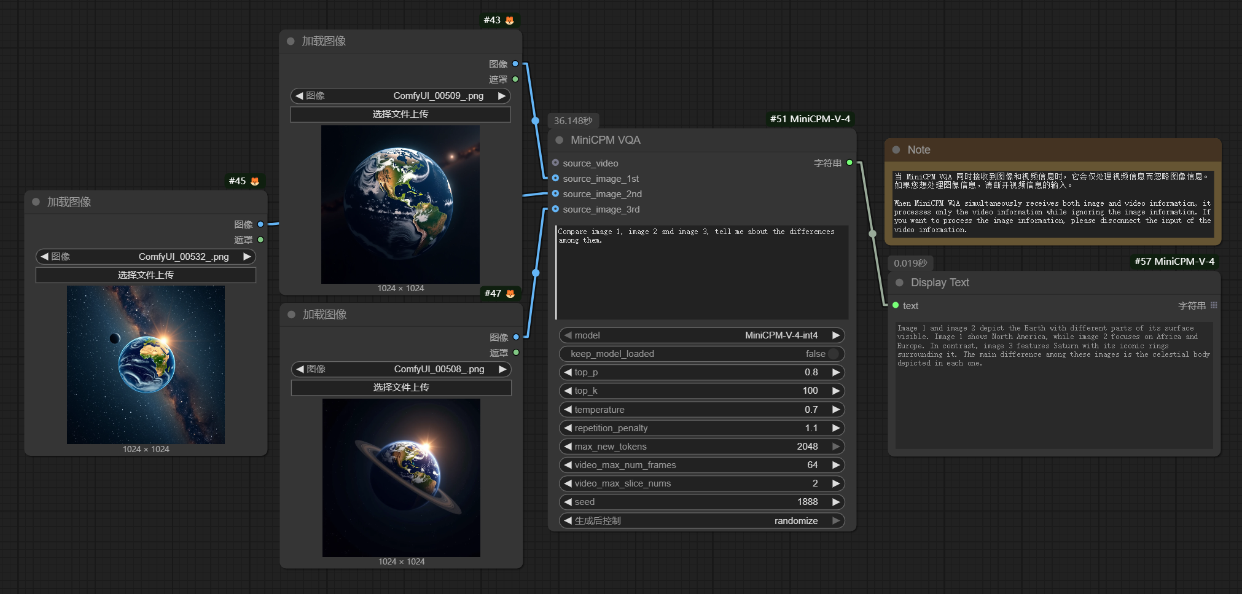This screenshot has width=1242, height=594.
Task: Collapse the MiniCPM VQA node via its dot
Action: pos(559,140)
